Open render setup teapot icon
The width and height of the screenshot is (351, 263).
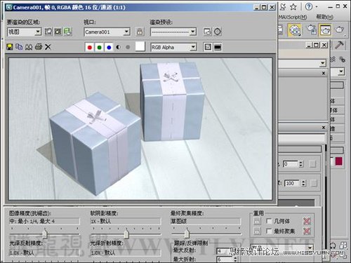coord(312,29)
